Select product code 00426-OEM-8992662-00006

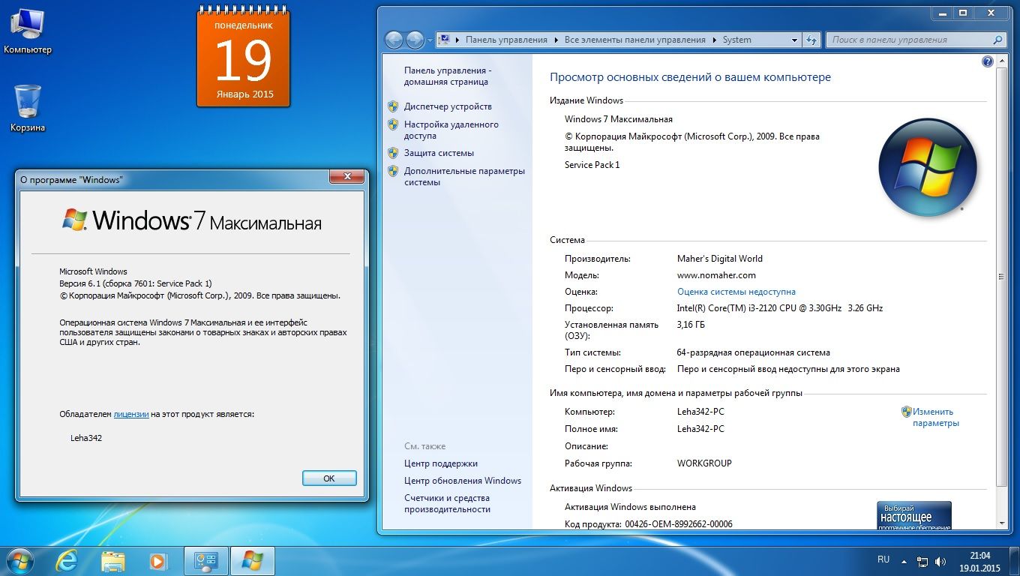click(x=679, y=524)
